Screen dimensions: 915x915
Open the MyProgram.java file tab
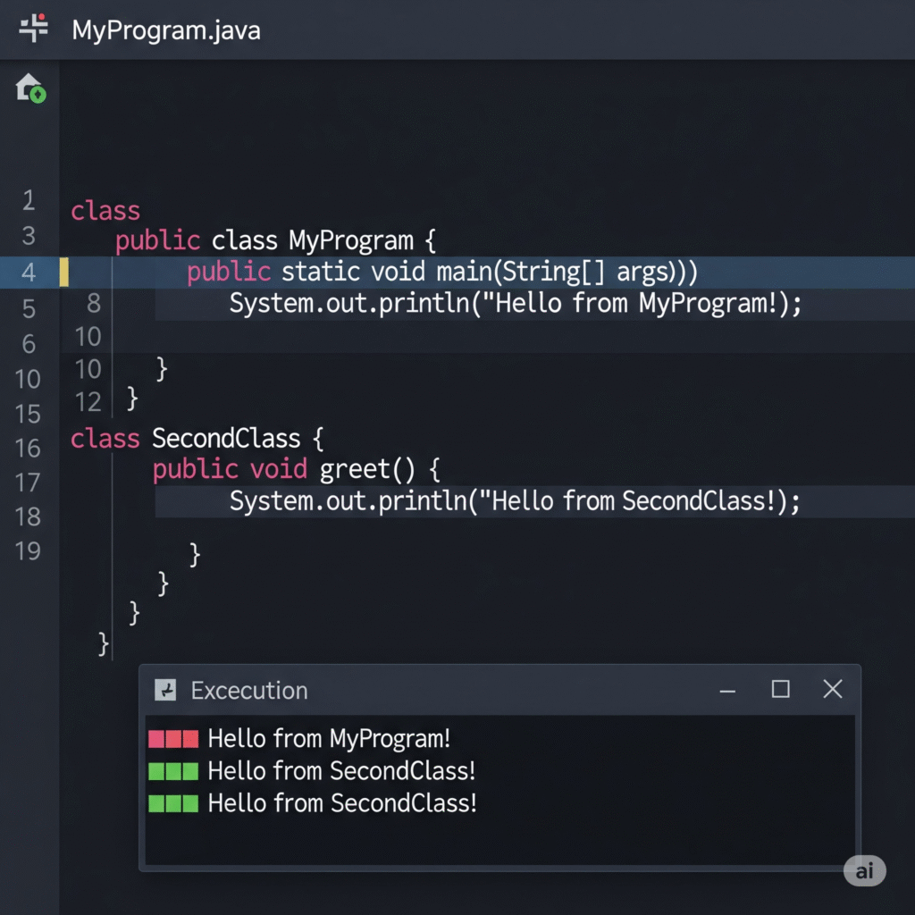(165, 30)
